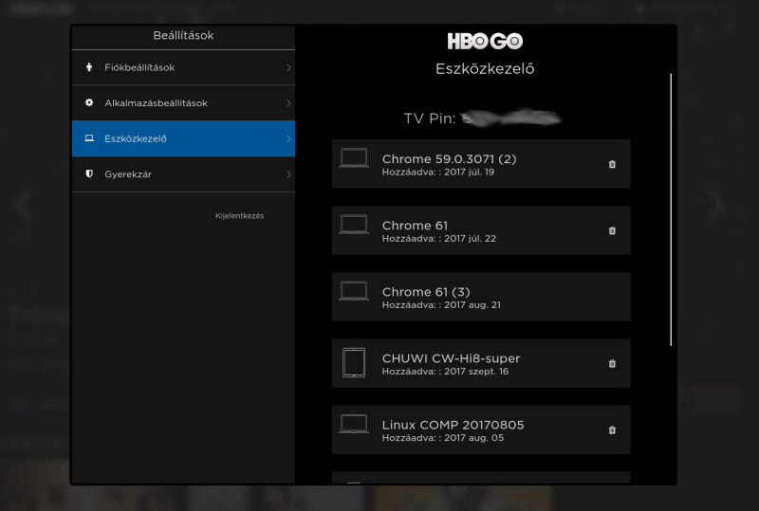This screenshot has width=759, height=511.
Task: Click the chevron on the Eszközkezelő row
Action: point(288,138)
